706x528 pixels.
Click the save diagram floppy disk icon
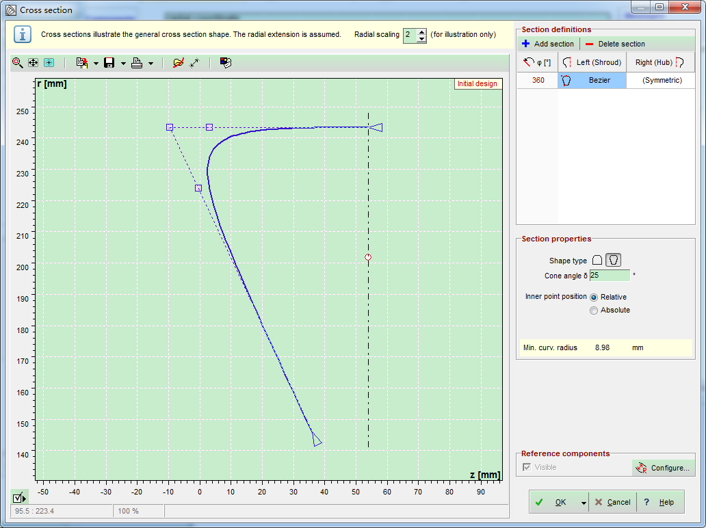pyautogui.click(x=109, y=62)
